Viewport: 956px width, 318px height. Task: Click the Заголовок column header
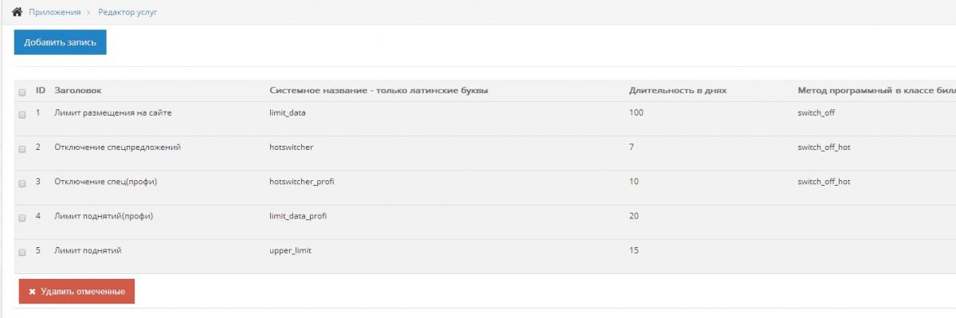(x=78, y=91)
